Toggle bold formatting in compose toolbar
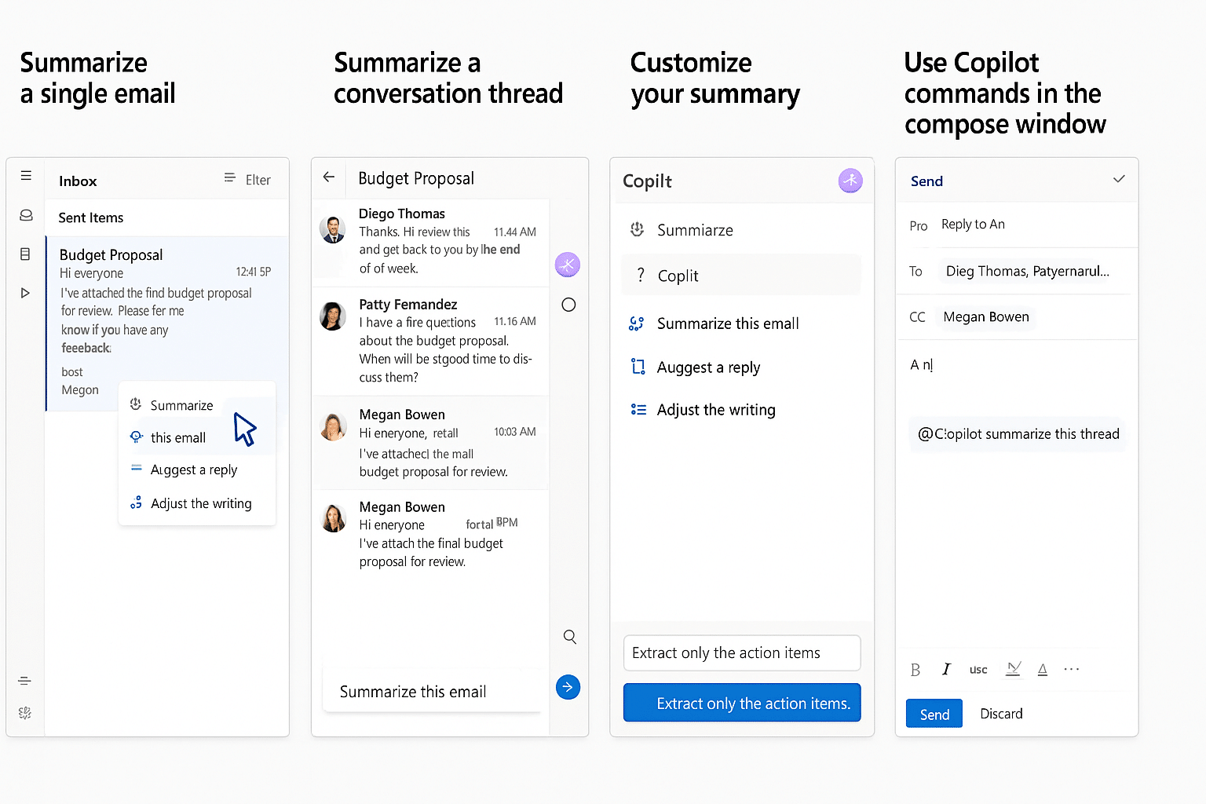 (915, 670)
